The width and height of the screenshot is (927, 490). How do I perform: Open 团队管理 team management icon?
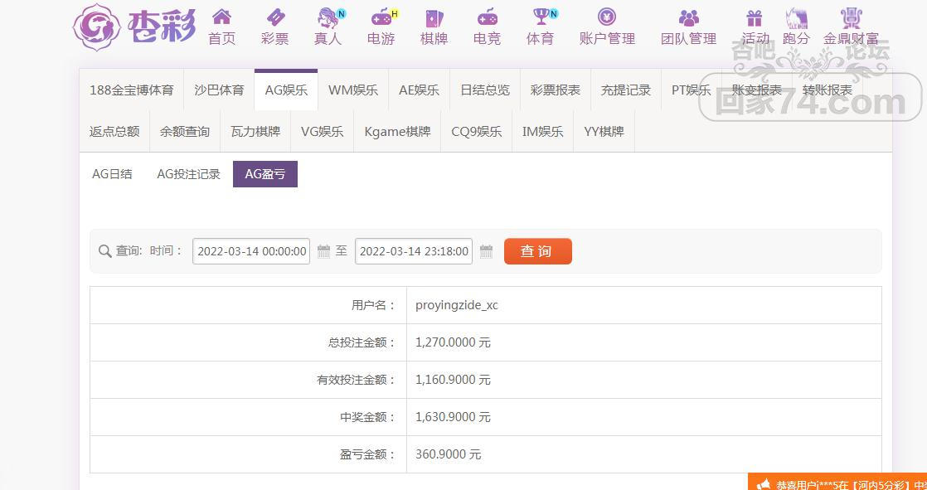tap(688, 17)
